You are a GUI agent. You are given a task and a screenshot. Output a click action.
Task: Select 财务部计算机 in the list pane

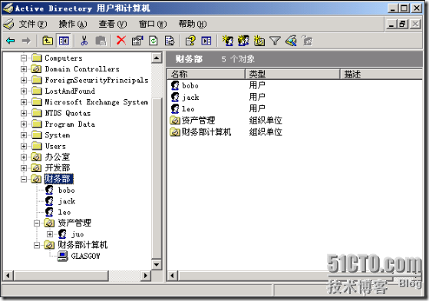(206, 132)
